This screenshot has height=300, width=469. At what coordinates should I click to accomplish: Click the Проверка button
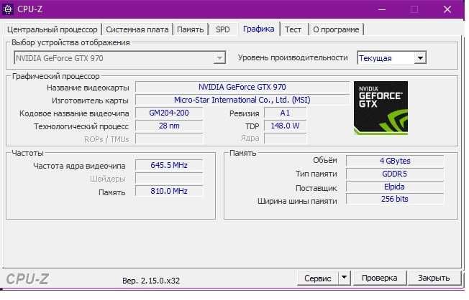pyautogui.click(x=379, y=278)
